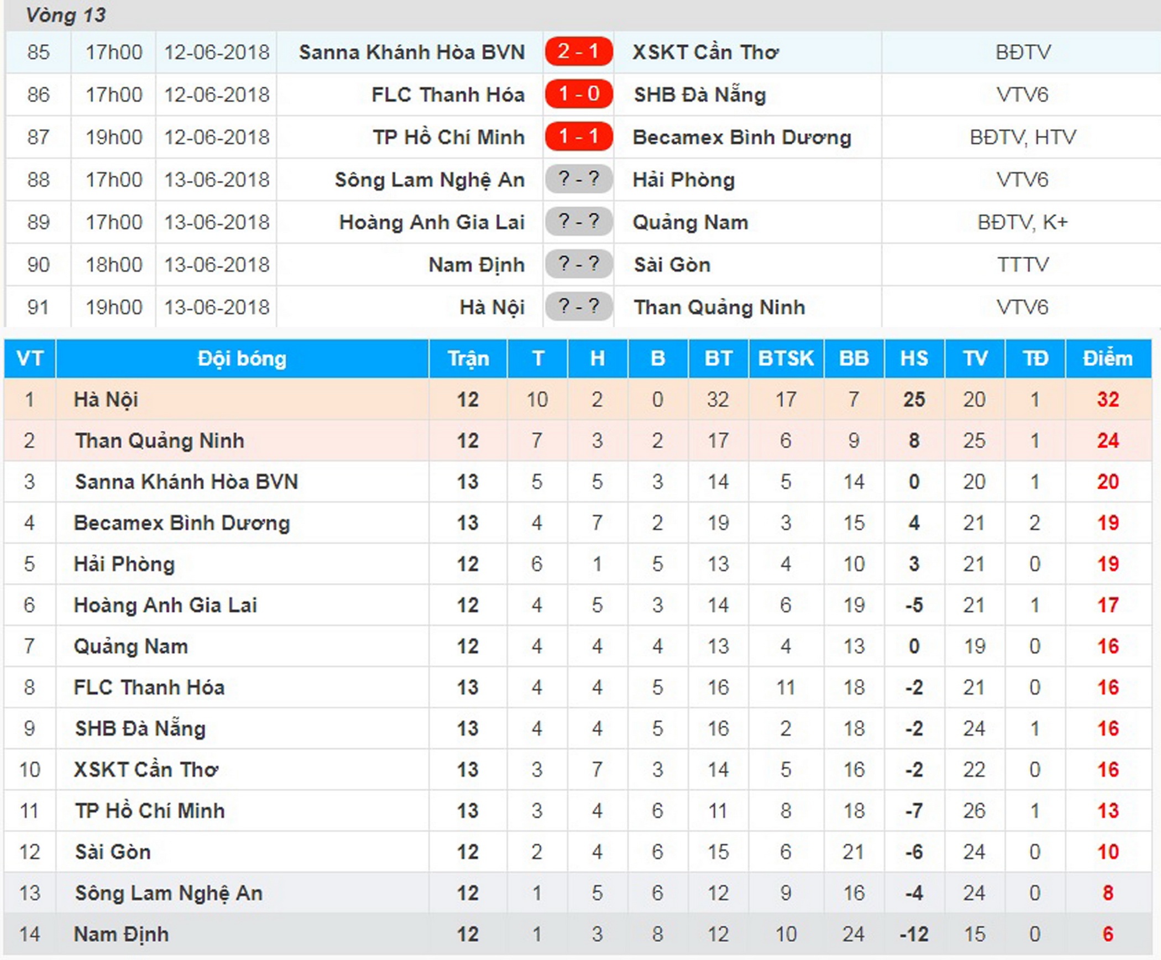Select Nam Định in standings table
Viewport: 1161px width, 960px height.
pos(121,935)
